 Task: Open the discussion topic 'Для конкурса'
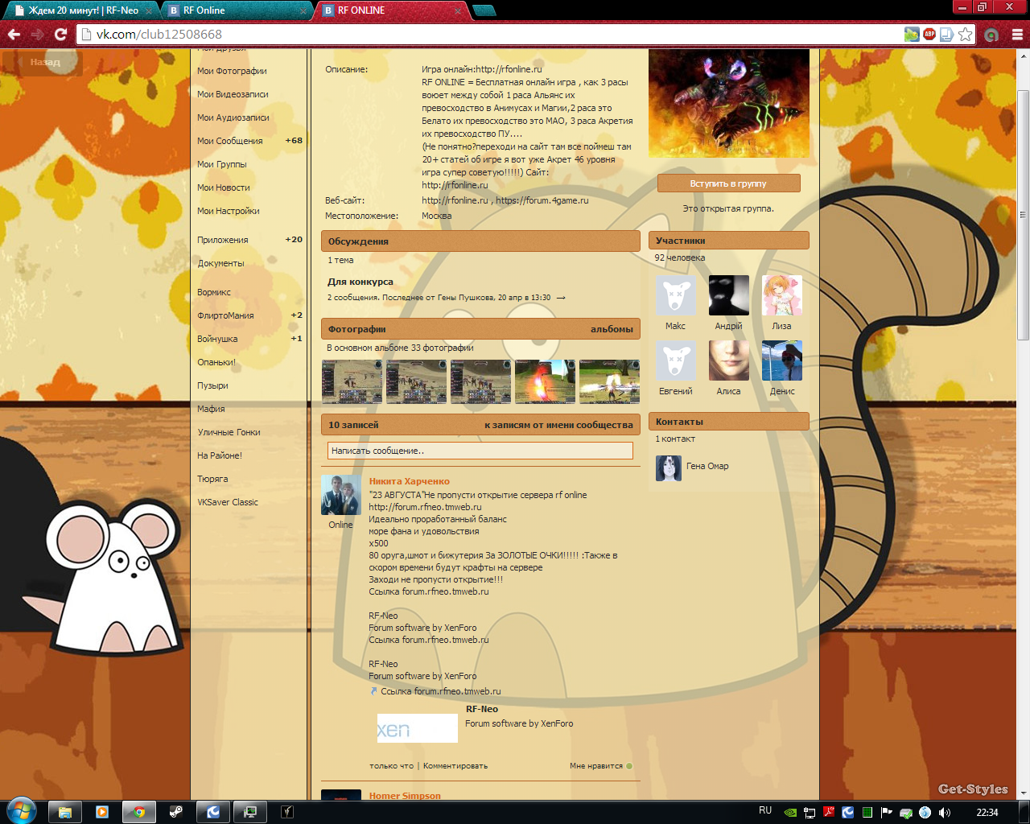pos(360,282)
